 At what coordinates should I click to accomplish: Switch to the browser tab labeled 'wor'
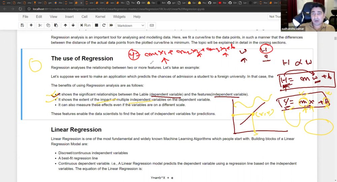coord(110,3)
